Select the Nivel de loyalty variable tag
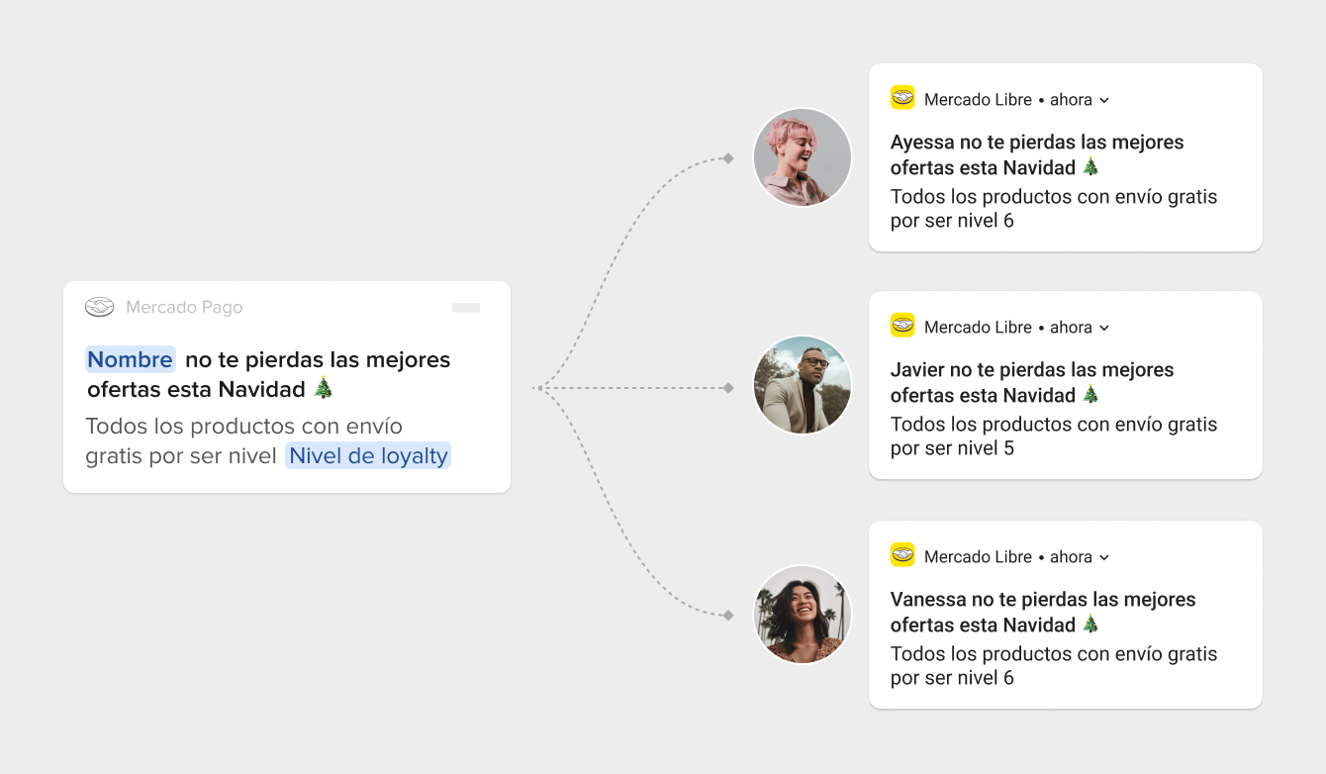 (x=368, y=456)
